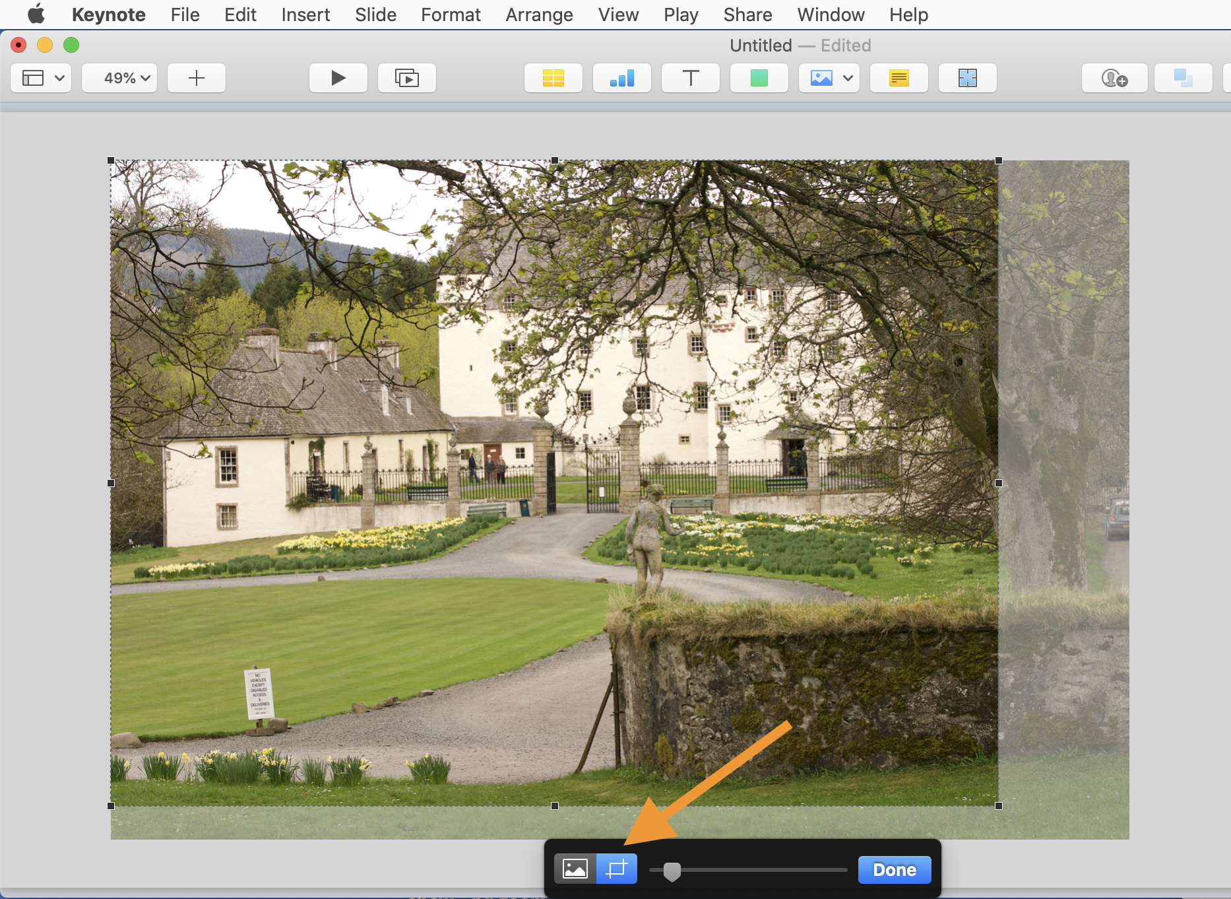Insert a text box
This screenshot has width=1231, height=899.
click(691, 78)
